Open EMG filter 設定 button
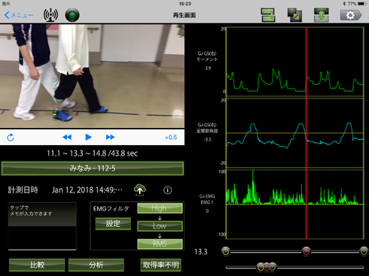Image resolution: width=369 pixels, height=276 pixels. click(113, 223)
